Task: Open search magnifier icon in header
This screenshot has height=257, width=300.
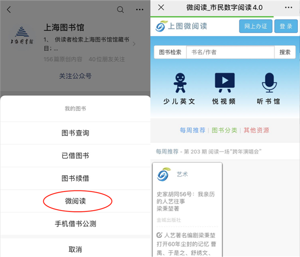Action: [x=120, y=9]
